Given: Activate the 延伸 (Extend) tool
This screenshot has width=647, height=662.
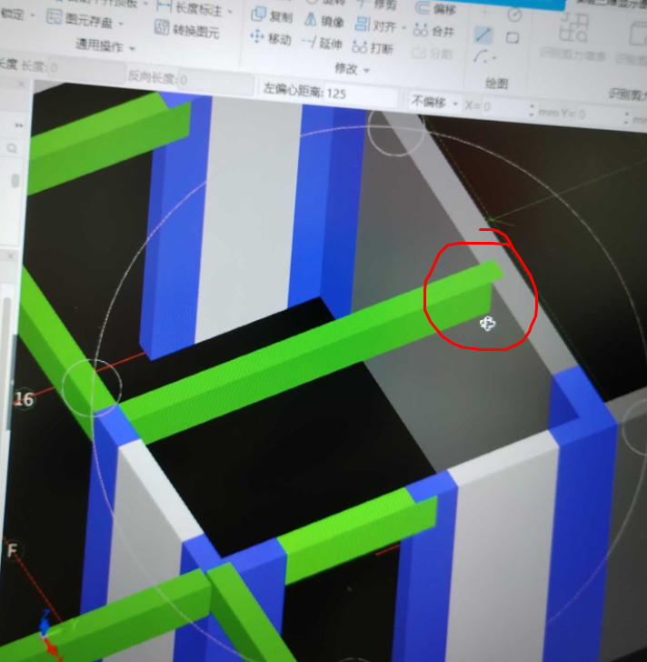Looking at the screenshot, I should coord(323,43).
